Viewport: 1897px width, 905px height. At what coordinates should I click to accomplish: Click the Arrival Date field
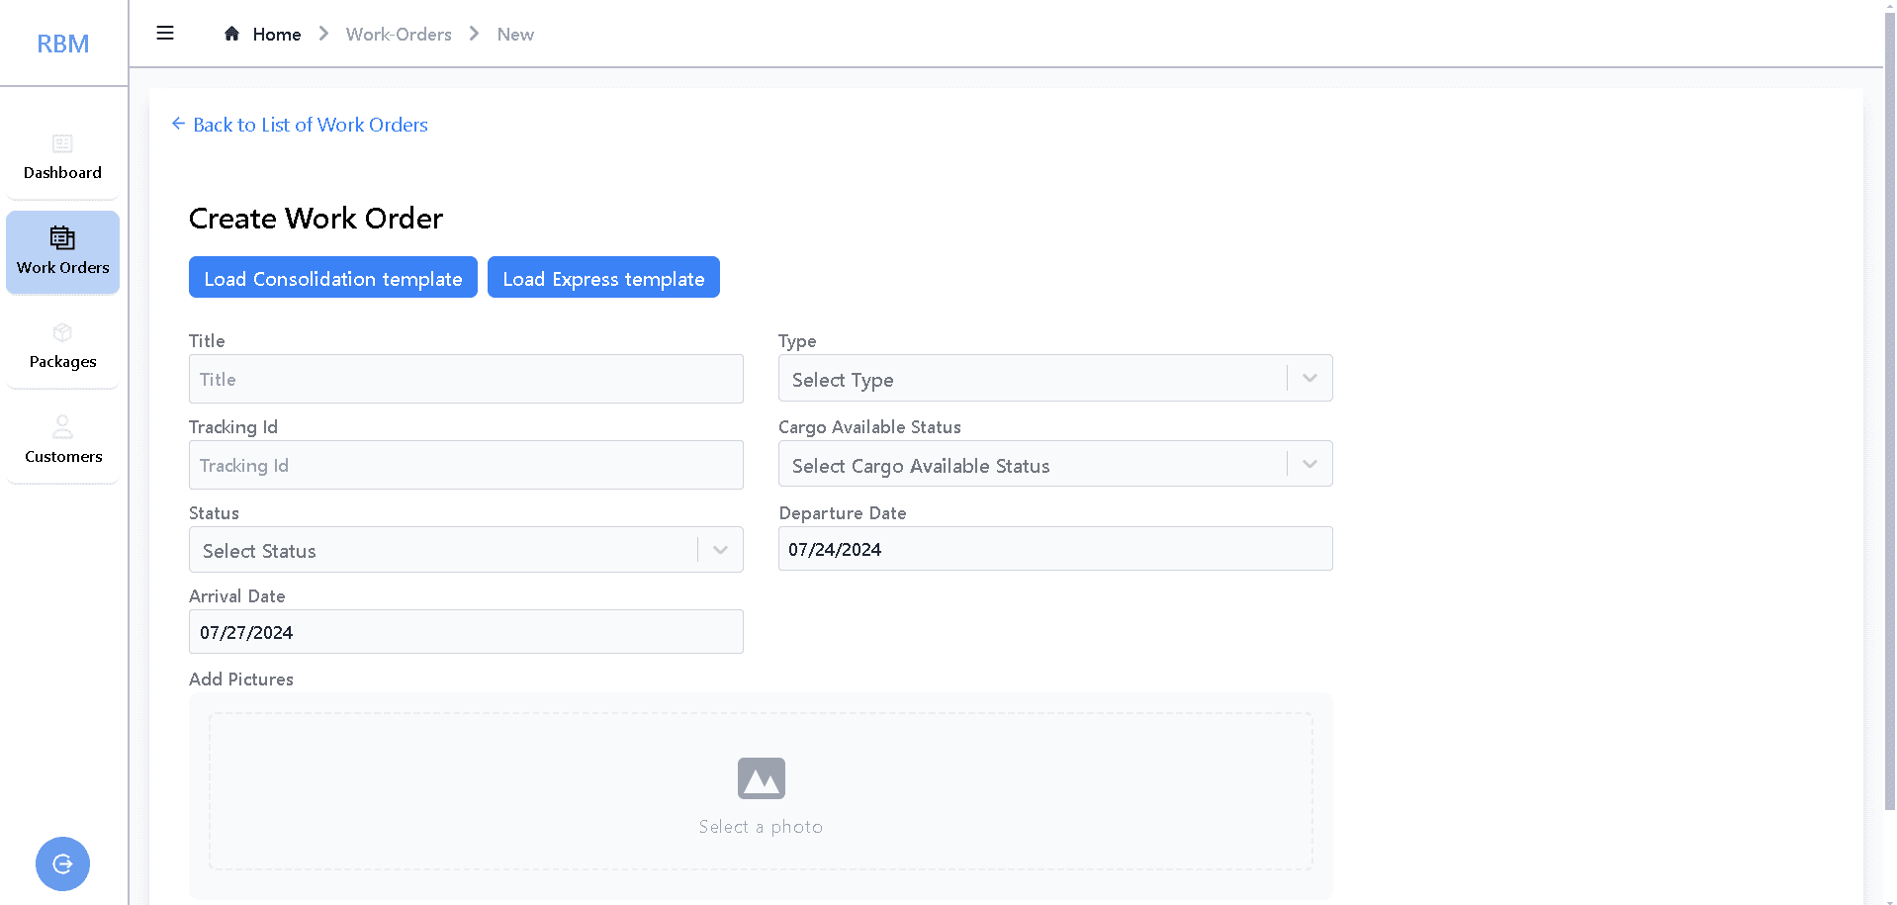(x=466, y=632)
